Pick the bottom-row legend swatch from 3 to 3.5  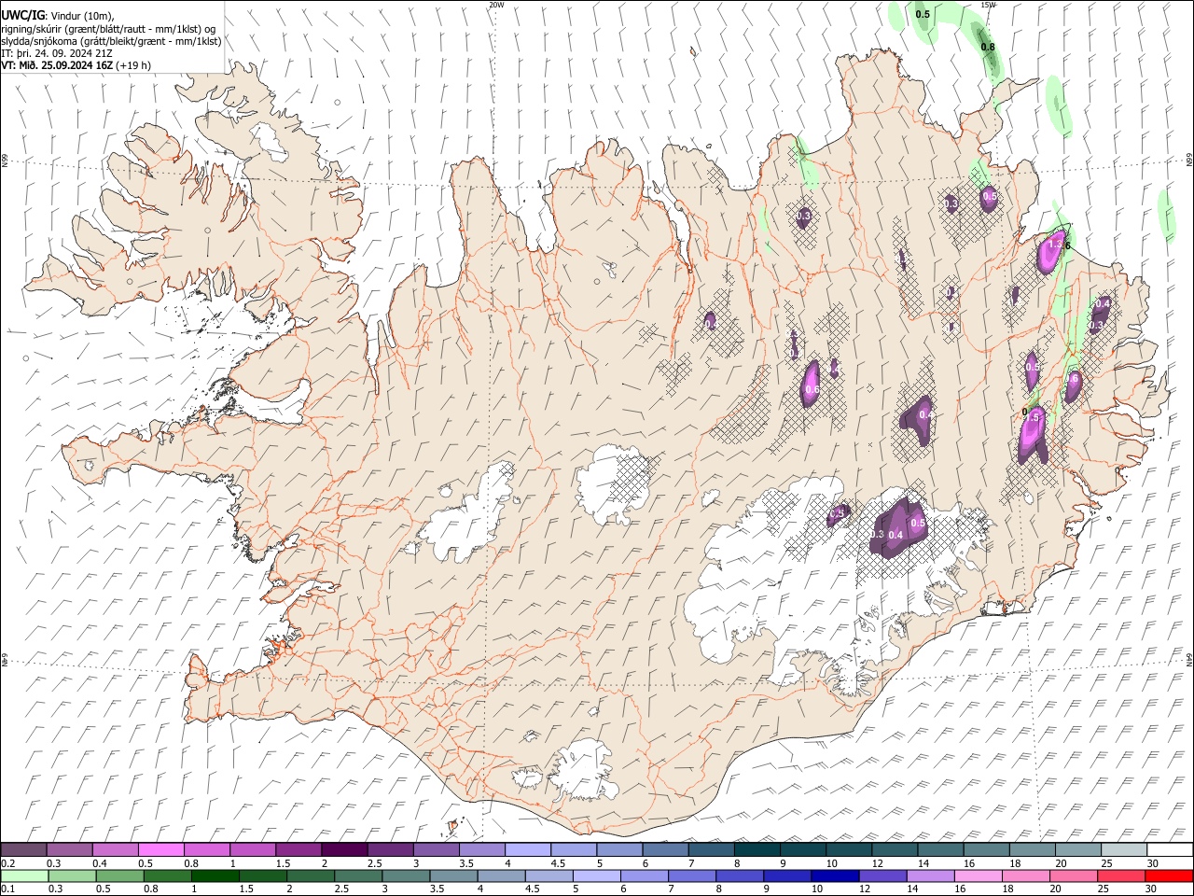coord(405,876)
